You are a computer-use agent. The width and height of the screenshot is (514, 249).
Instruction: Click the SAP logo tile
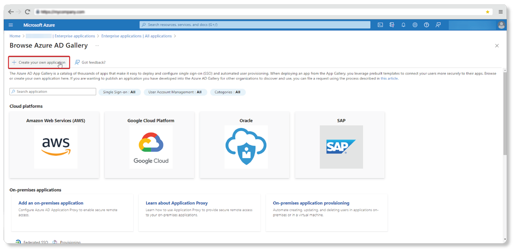pyautogui.click(x=341, y=147)
